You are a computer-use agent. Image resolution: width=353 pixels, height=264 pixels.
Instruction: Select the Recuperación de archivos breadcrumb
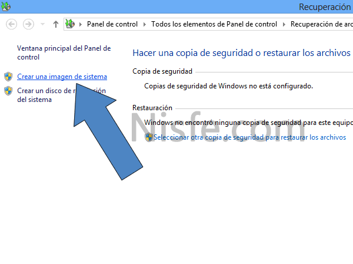click(x=321, y=25)
